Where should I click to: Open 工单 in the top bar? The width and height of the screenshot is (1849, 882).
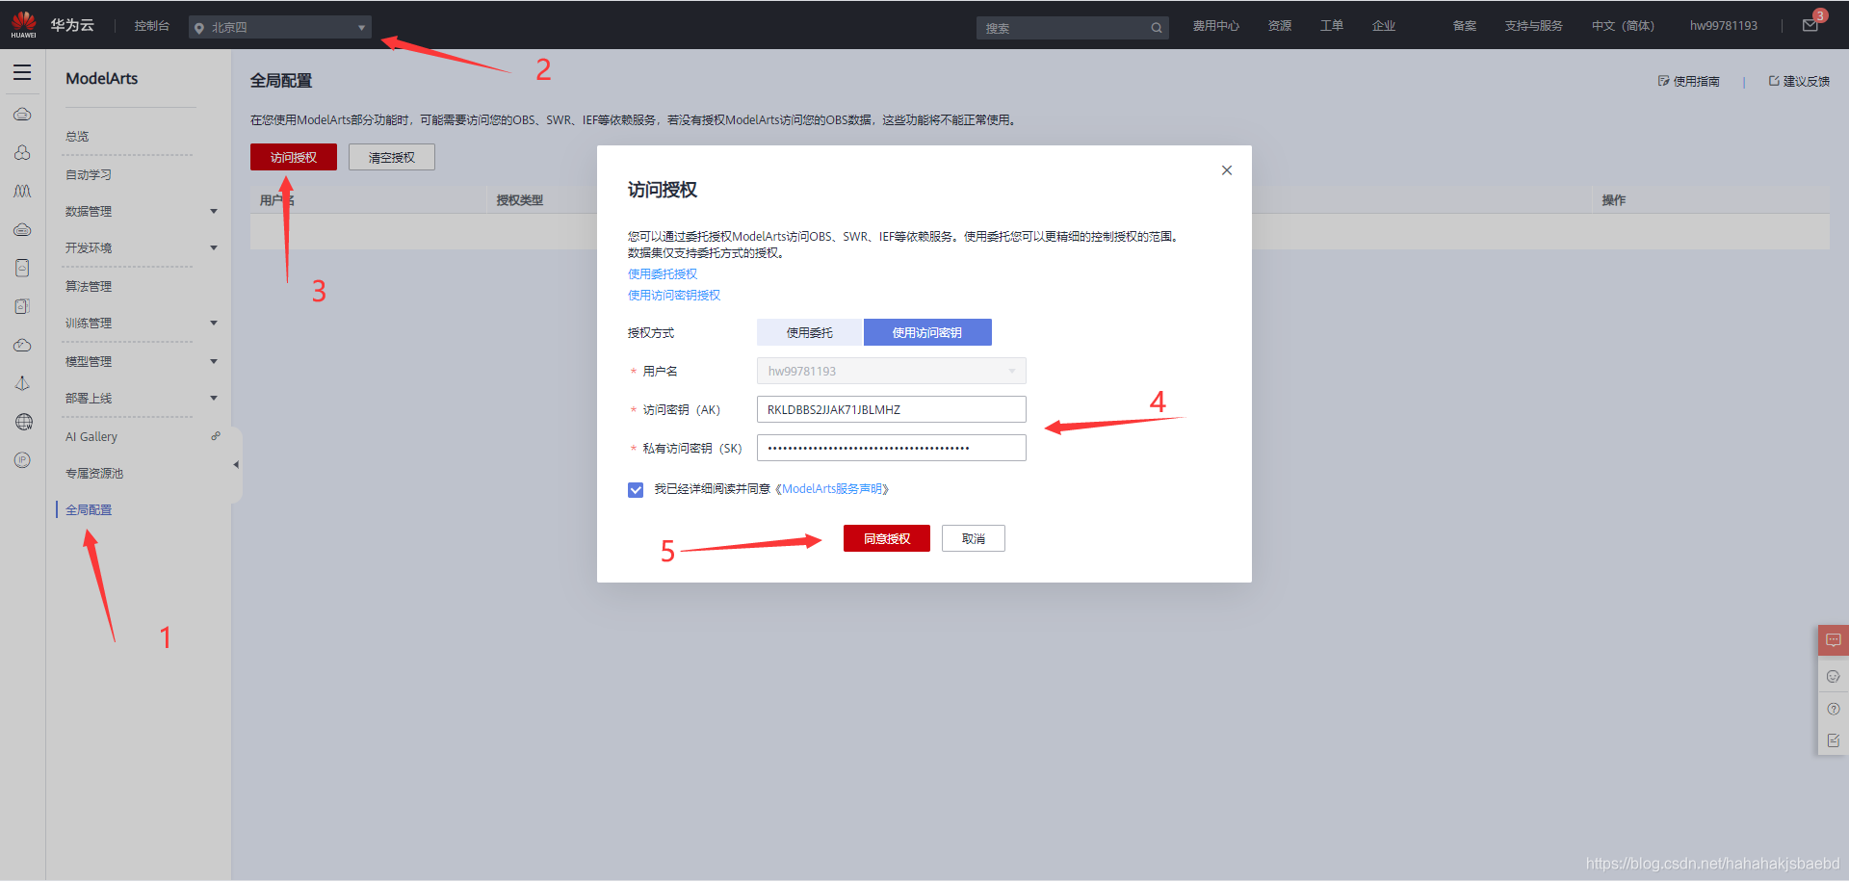pos(1332,26)
